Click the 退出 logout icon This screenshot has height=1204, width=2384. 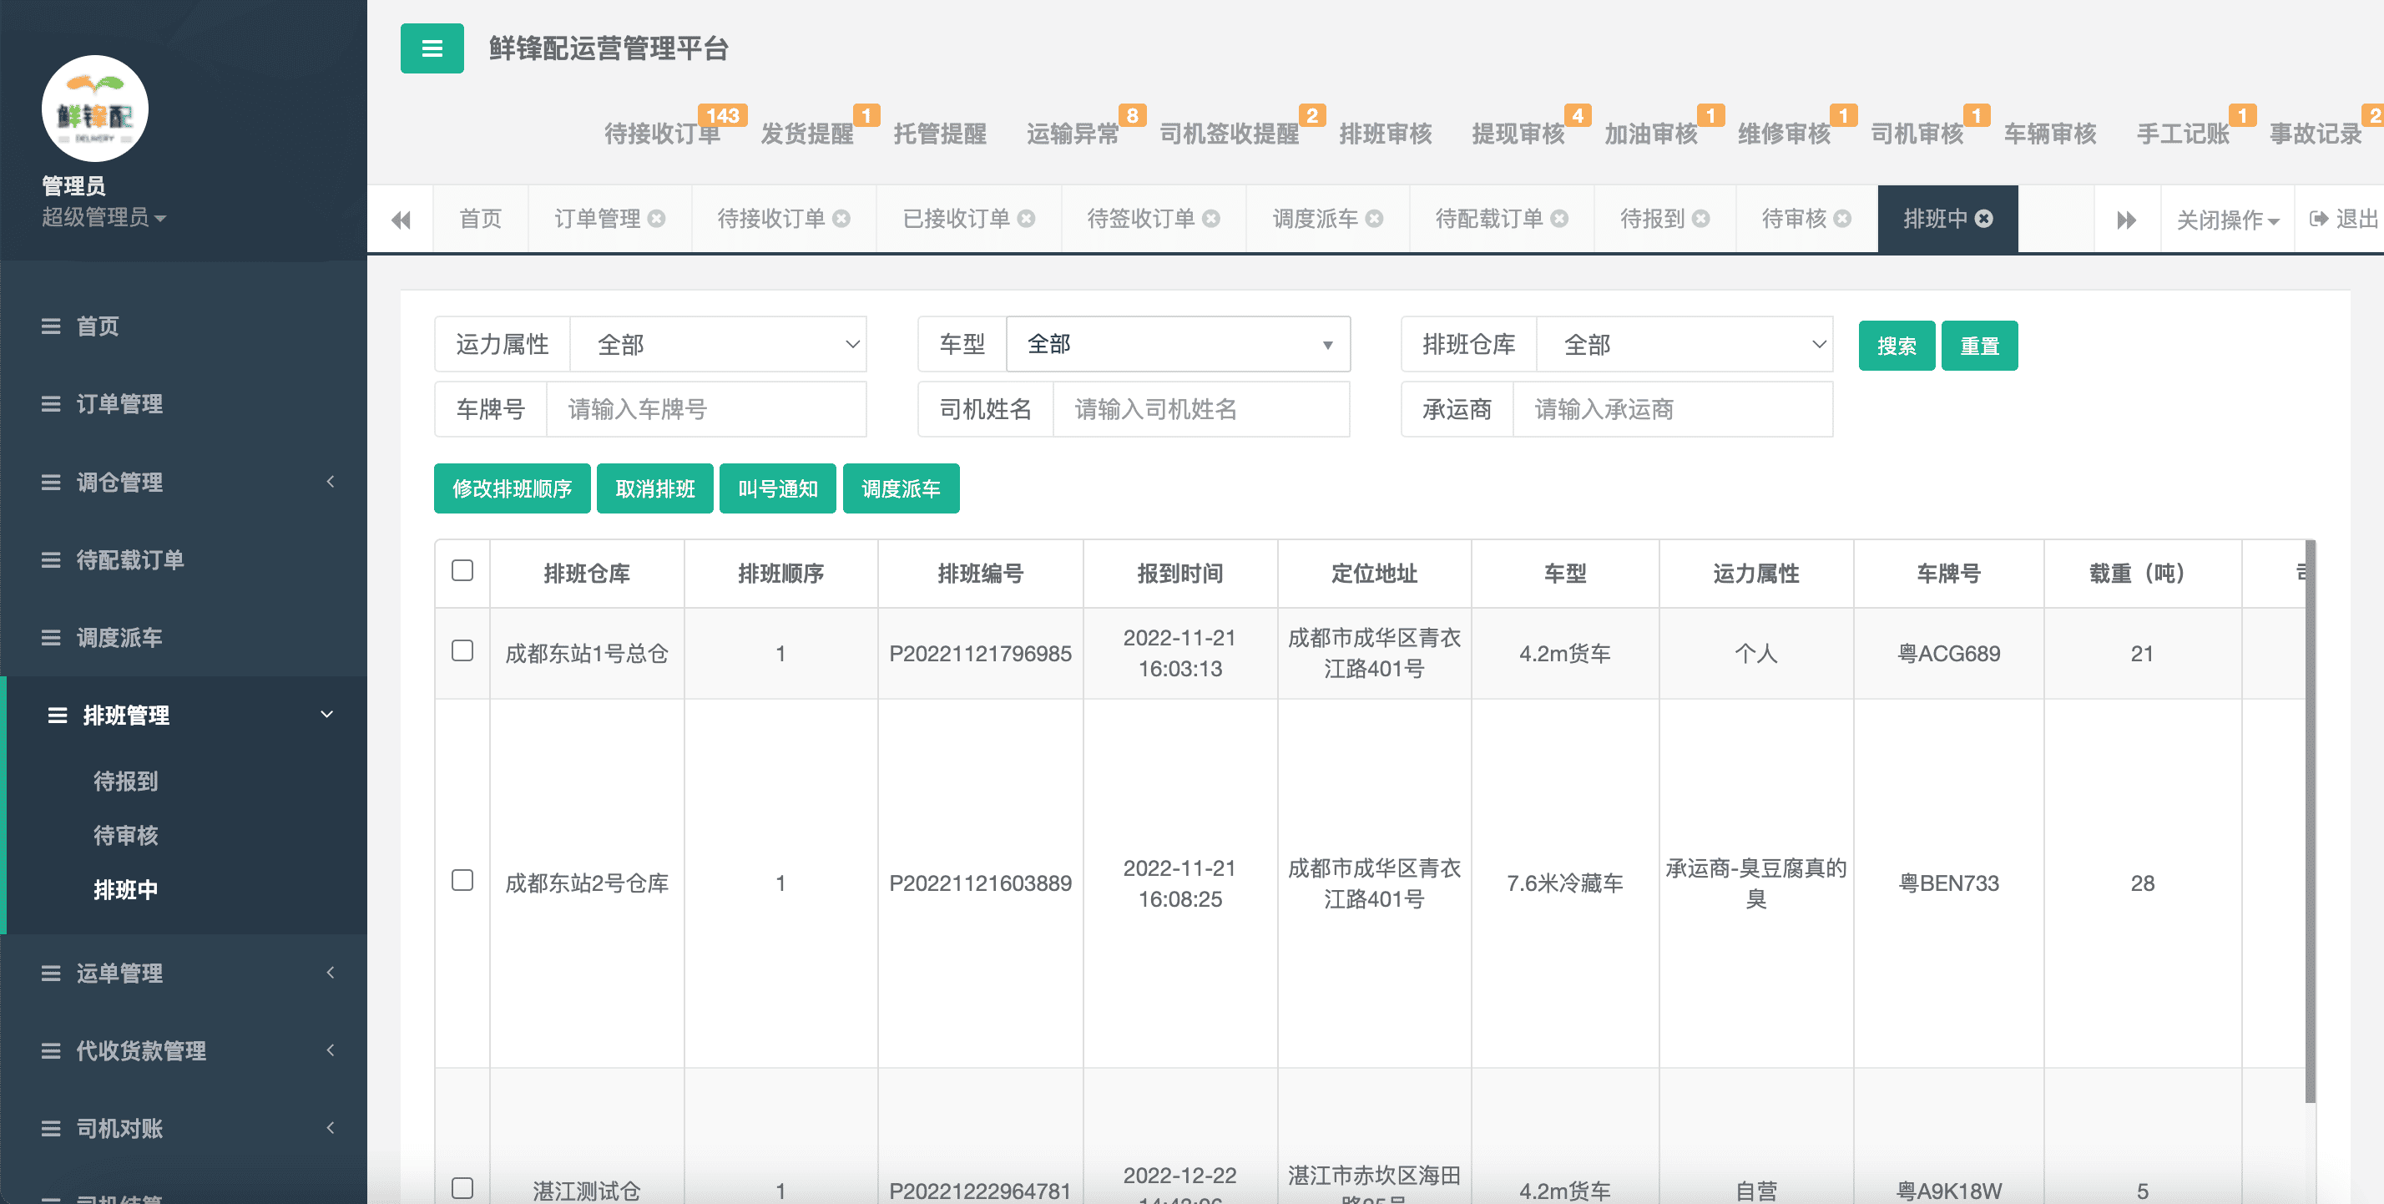click(2318, 219)
